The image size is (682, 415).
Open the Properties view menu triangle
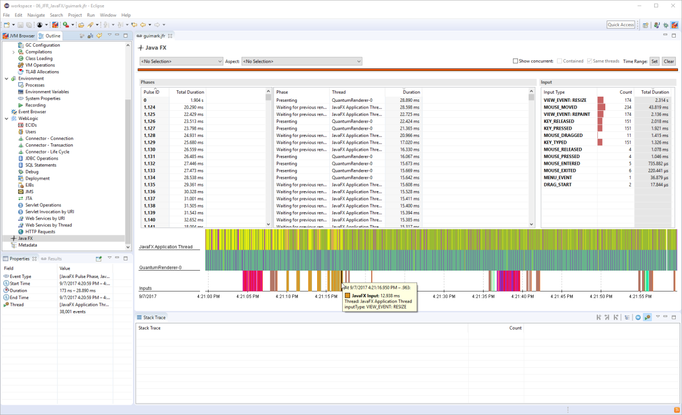click(109, 258)
